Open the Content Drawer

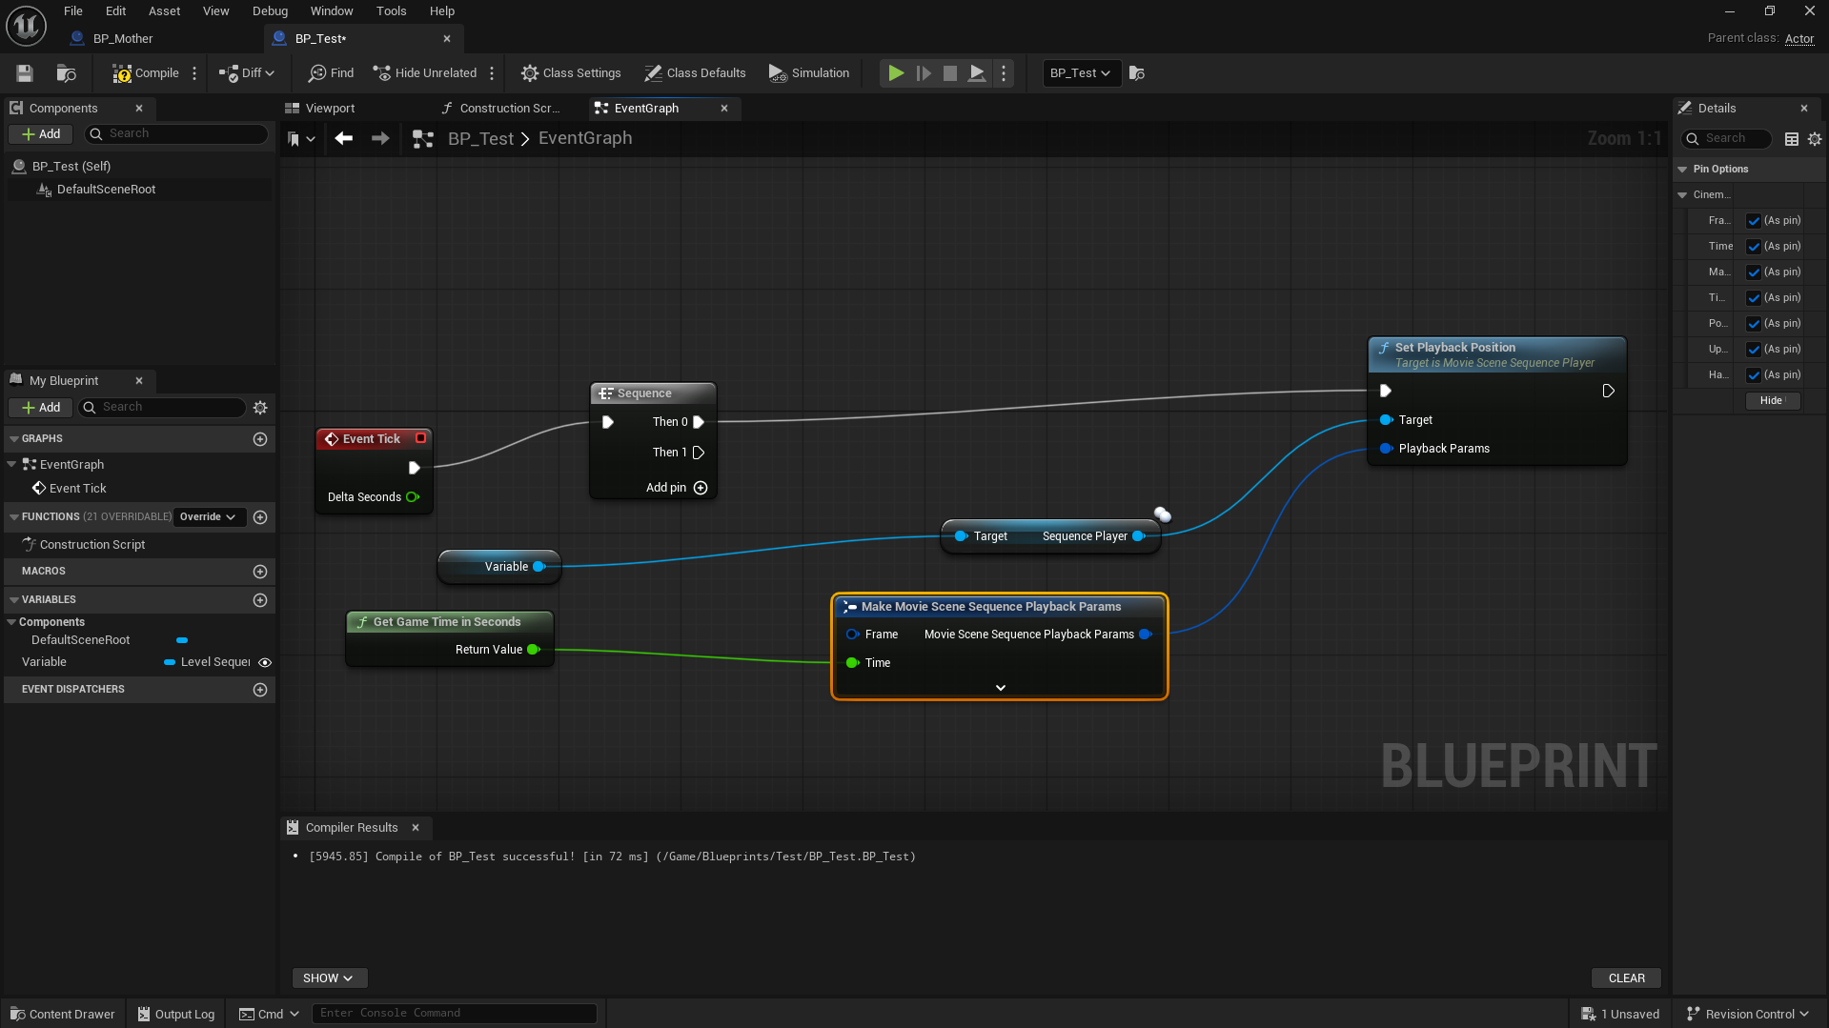(x=63, y=1014)
